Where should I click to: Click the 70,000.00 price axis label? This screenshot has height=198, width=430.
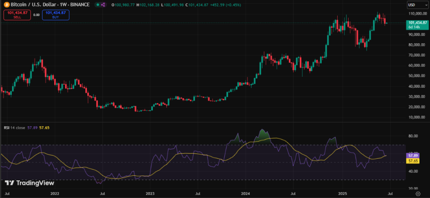click(418, 55)
